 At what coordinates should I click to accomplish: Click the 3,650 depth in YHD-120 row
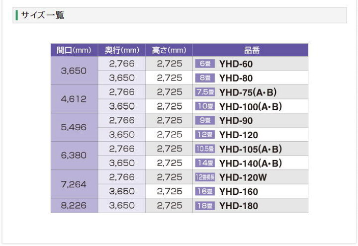tap(122, 135)
